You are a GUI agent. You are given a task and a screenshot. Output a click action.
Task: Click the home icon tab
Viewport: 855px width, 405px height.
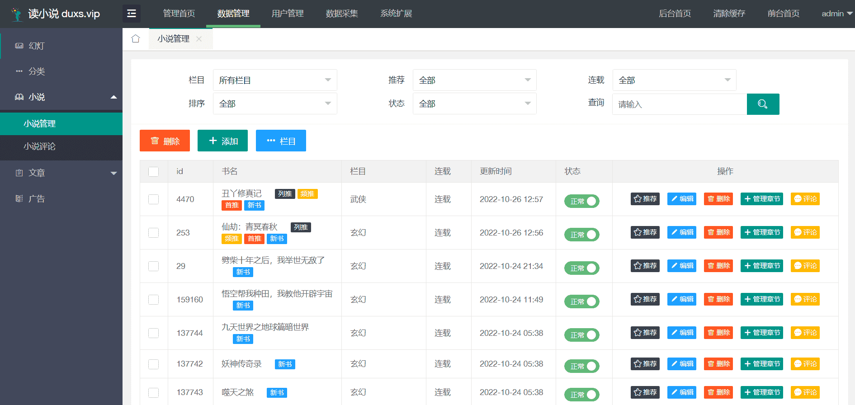136,39
